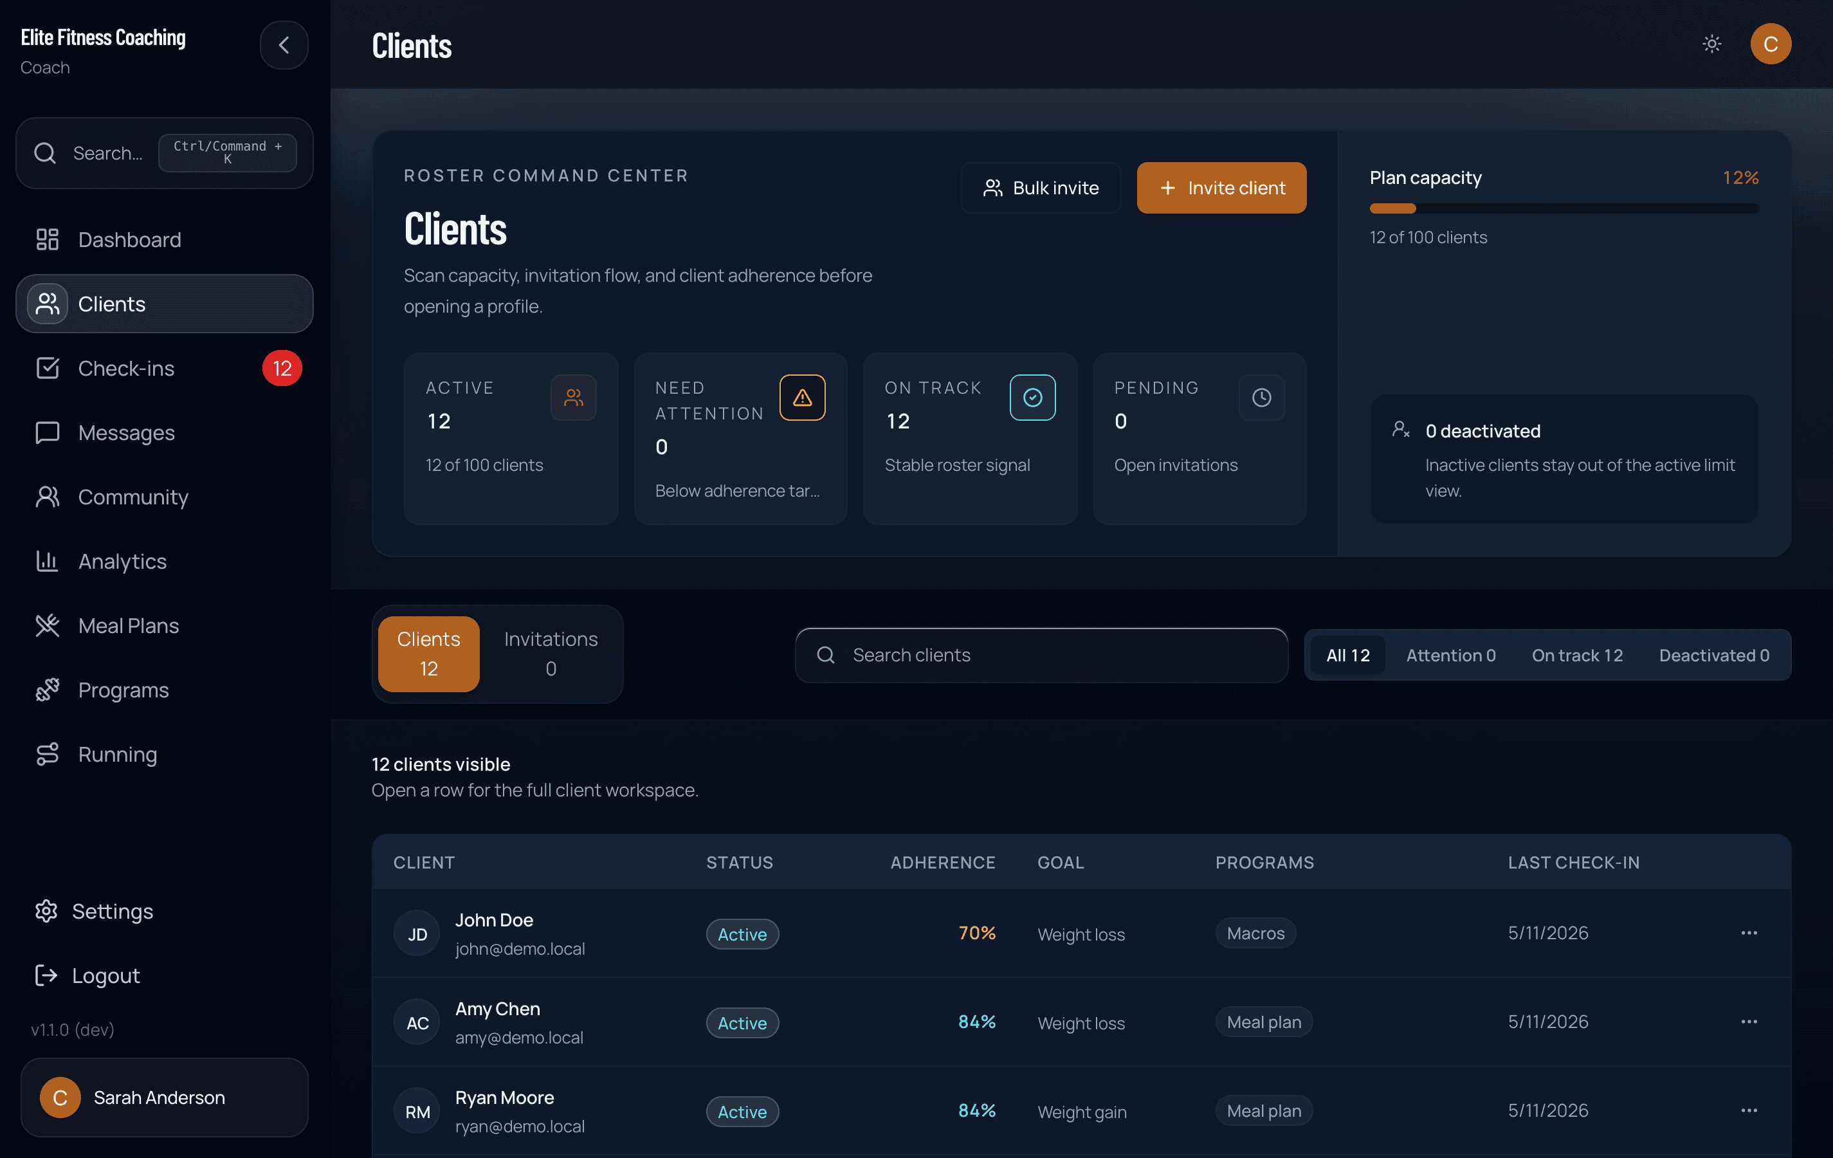Click the red 12 Check-ins badge
The image size is (1833, 1158).
282,369
